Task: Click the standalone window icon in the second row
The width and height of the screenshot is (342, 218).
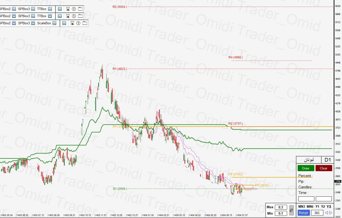Action: coord(60,16)
